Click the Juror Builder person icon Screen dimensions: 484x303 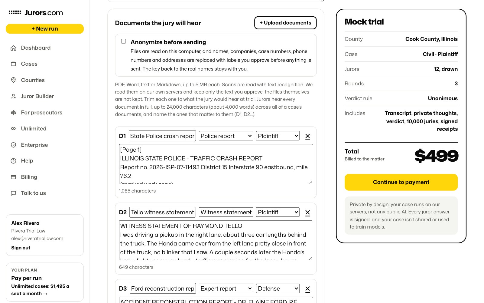click(x=13, y=96)
